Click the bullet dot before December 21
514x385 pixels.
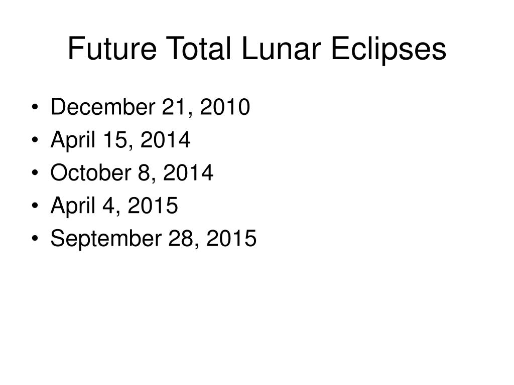tap(35, 107)
